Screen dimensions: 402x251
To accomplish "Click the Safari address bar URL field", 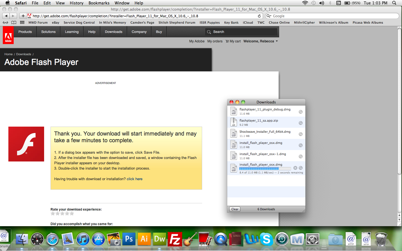I will [x=145, y=16].
